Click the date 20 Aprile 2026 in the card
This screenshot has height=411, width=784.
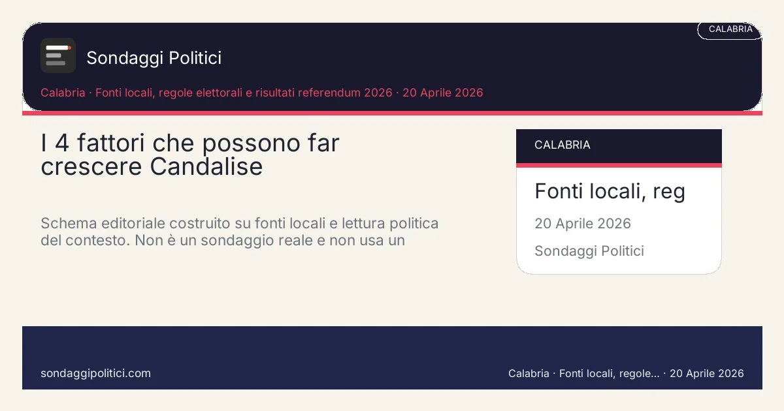coord(582,224)
